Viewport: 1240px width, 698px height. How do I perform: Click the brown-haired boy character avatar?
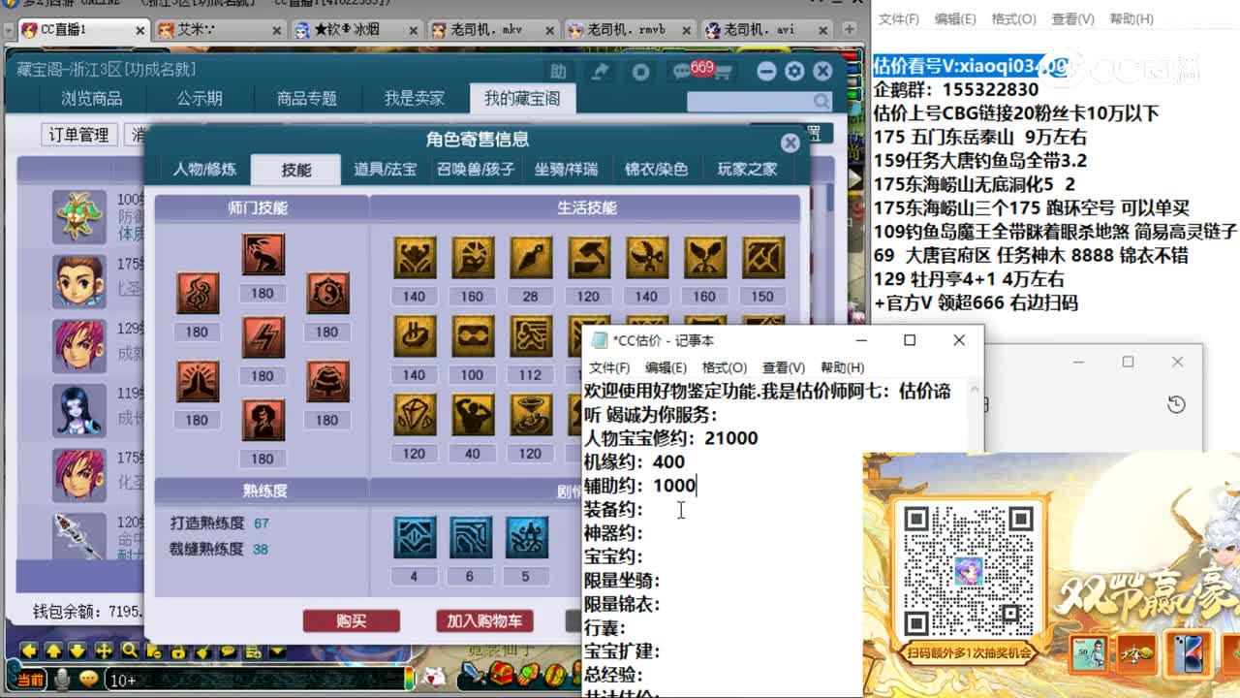point(78,281)
